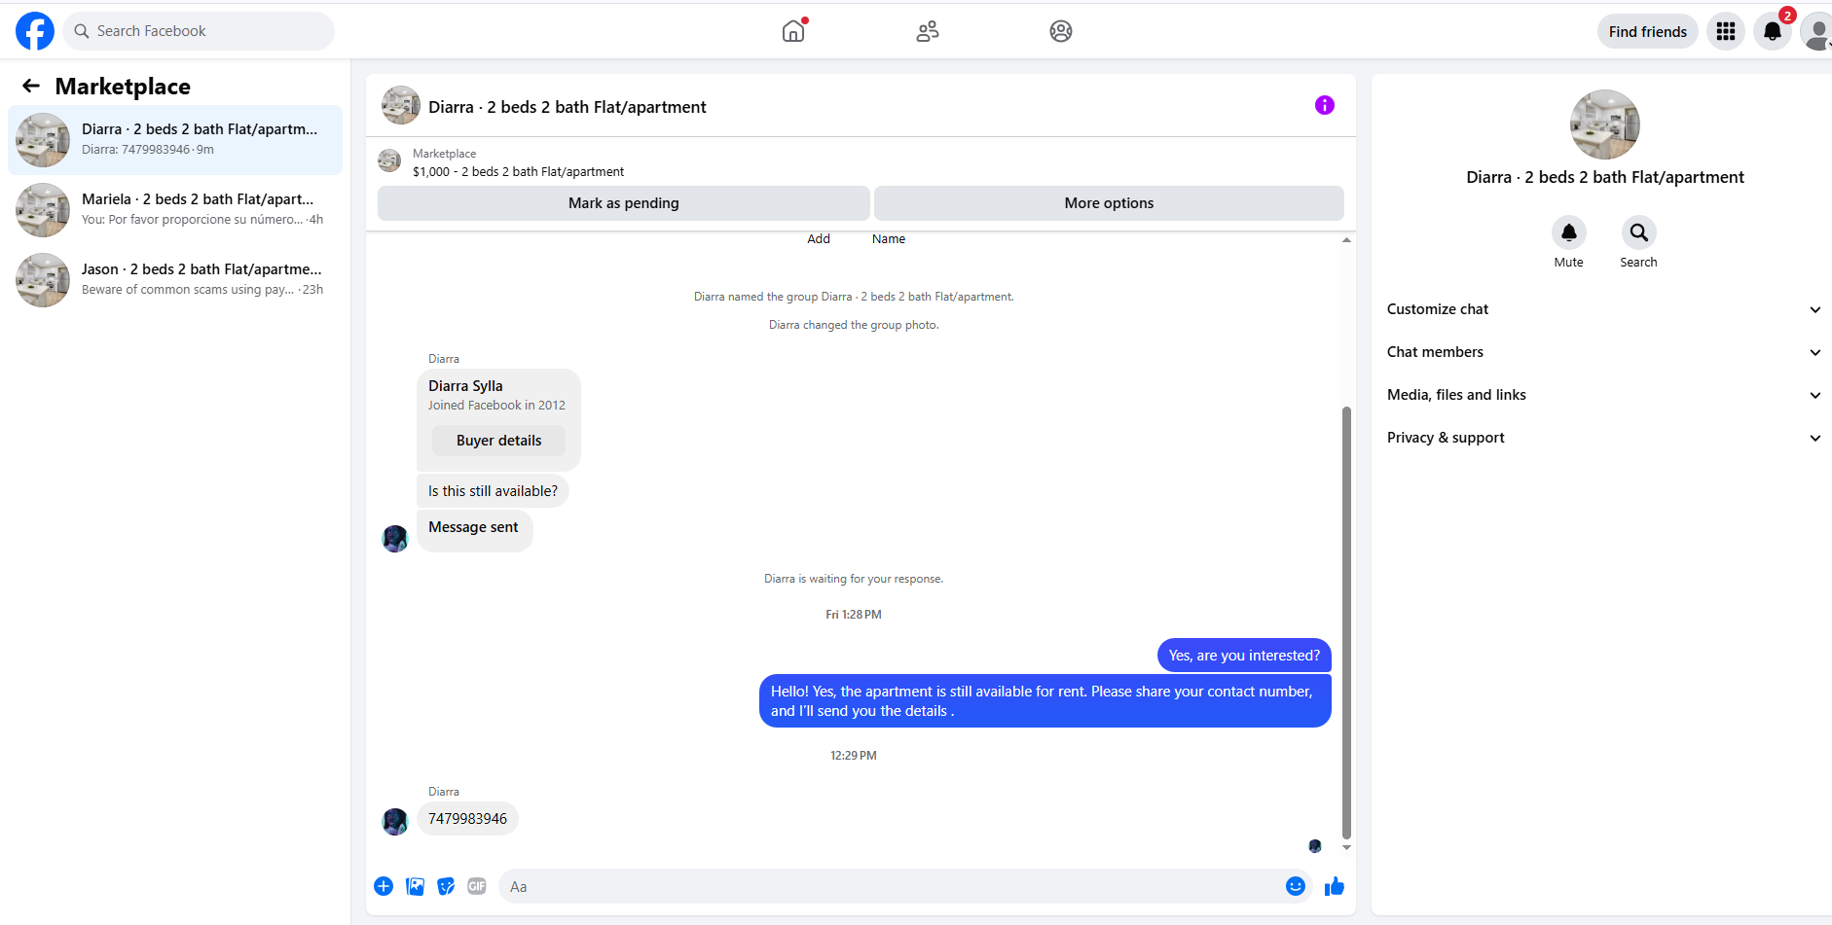Screen dimensions: 1832x925
Task: Open the group photo in right panel
Action: [x=1605, y=125]
